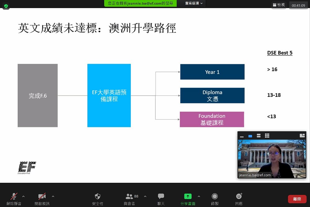Open the view options dropdown at top

point(194,3)
